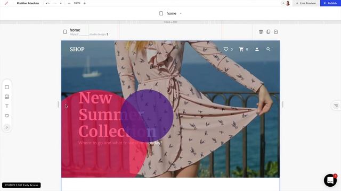Viewport: 341px width, 191px height.
Task: Click the Position Absolute label
Action: click(x=28, y=3)
